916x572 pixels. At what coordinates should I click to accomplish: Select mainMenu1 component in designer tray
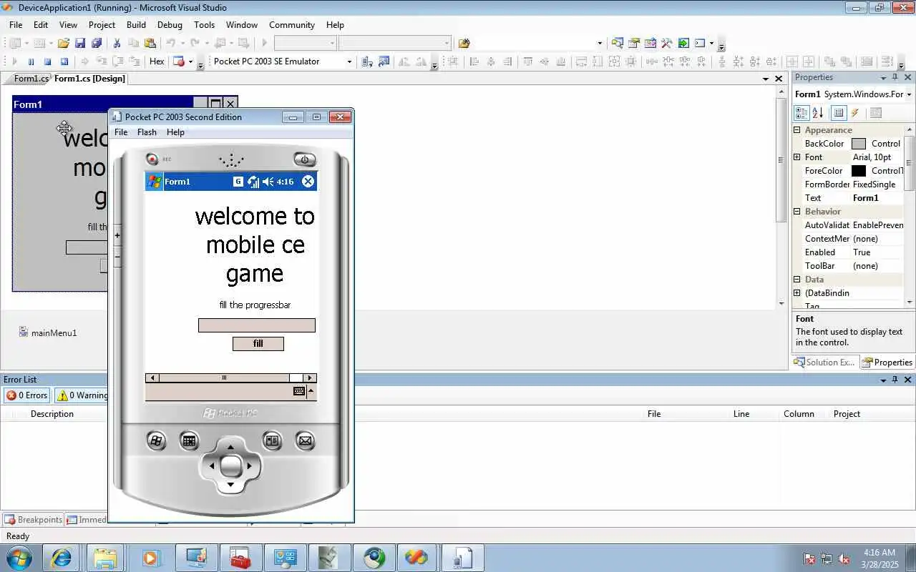[48, 332]
